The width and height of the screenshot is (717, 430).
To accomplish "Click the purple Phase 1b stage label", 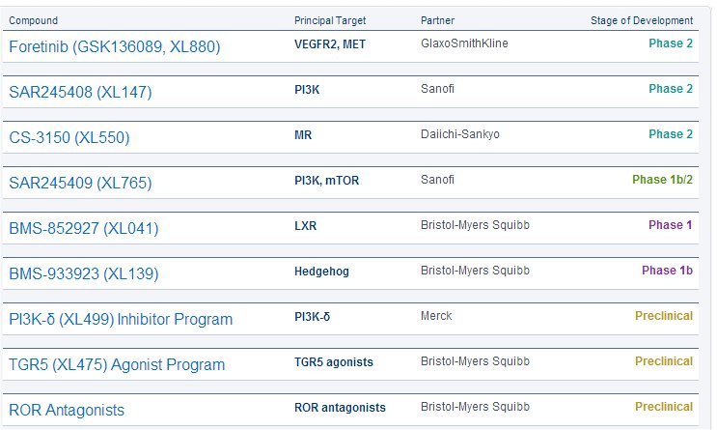I will pyautogui.click(x=667, y=271).
